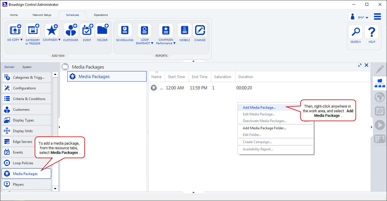Expand the Campaign Performance dropdown arrow
Viewport: 387px width, 201px height.
click(x=174, y=43)
